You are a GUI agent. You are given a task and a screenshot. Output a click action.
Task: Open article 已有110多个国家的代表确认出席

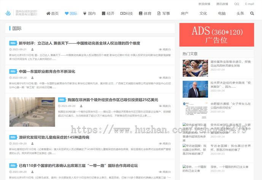click(x=78, y=166)
